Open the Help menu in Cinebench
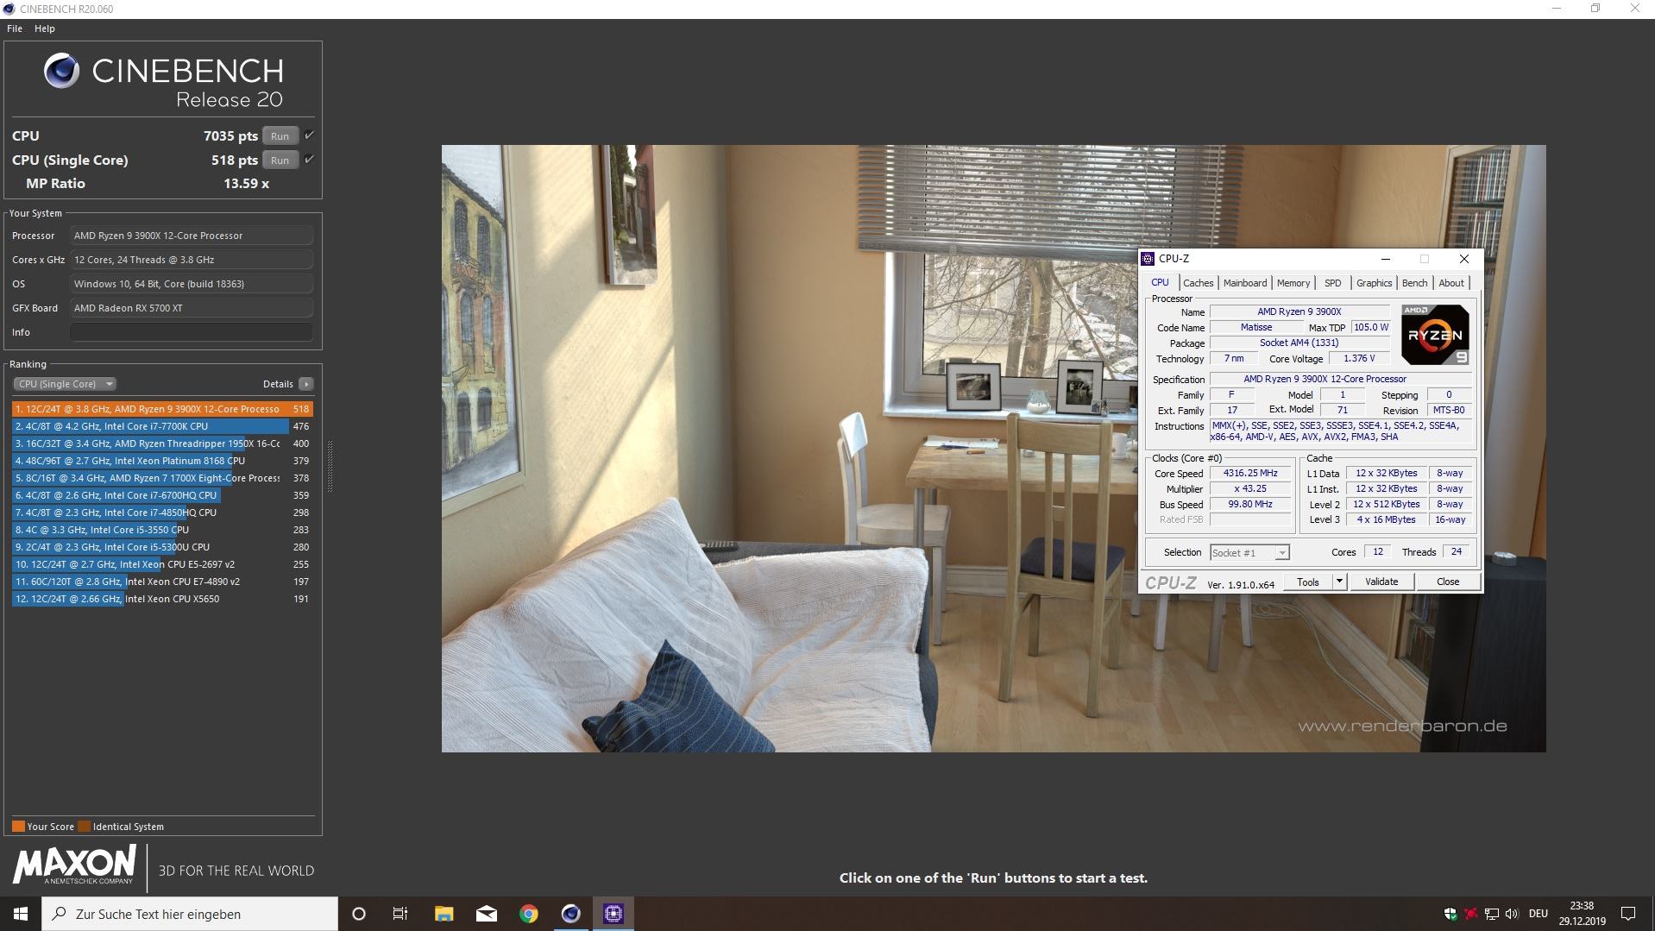The image size is (1655, 931). point(45,28)
